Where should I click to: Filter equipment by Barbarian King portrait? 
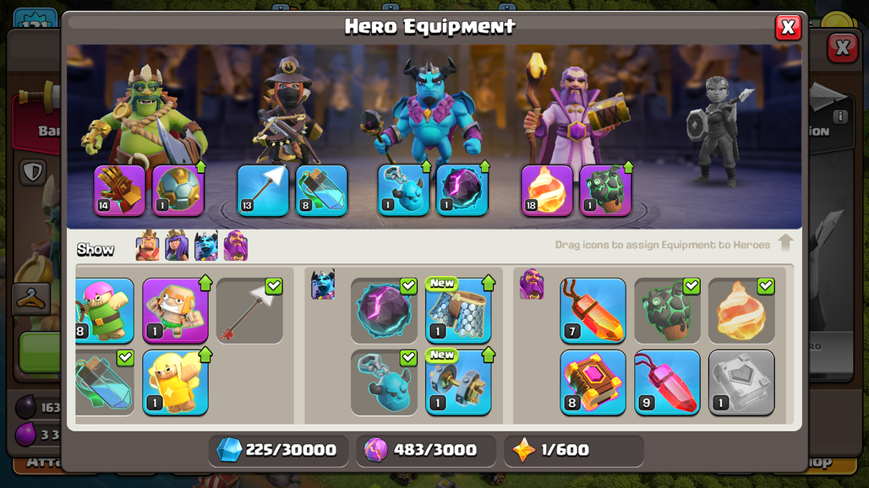click(x=147, y=245)
